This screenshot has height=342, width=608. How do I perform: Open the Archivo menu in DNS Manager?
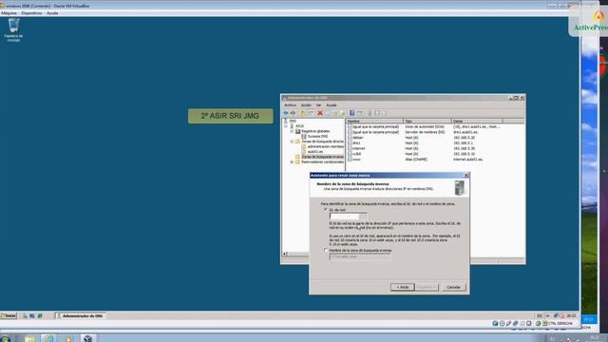290,105
